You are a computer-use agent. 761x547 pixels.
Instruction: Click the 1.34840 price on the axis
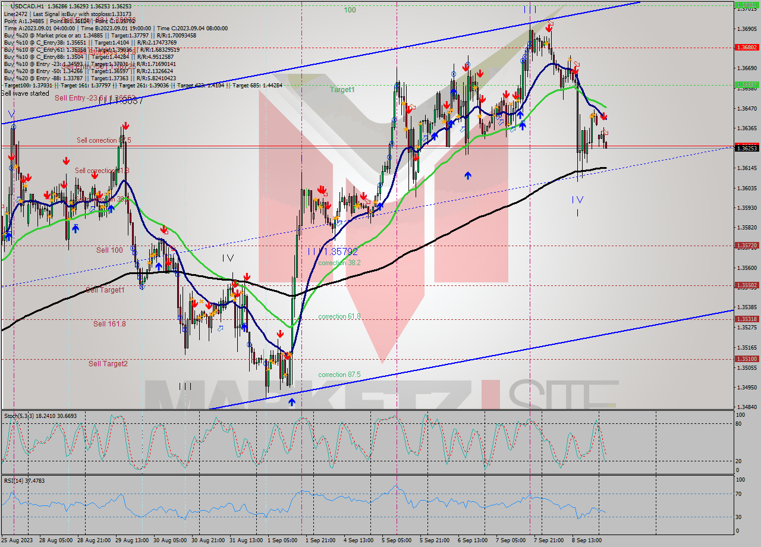(x=747, y=407)
